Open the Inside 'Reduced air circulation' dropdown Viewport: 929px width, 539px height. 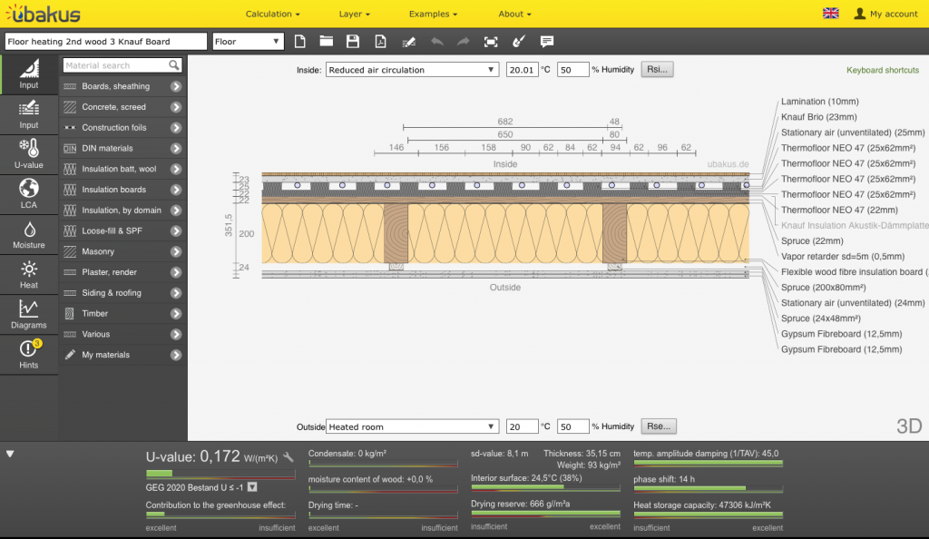[412, 70]
